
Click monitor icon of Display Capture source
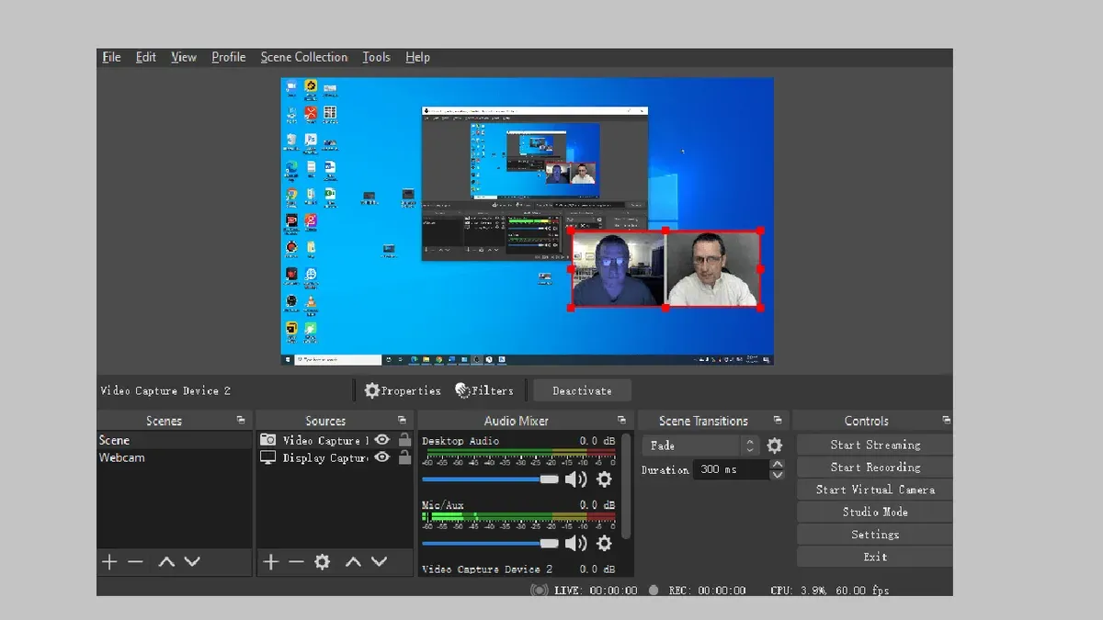pos(268,457)
